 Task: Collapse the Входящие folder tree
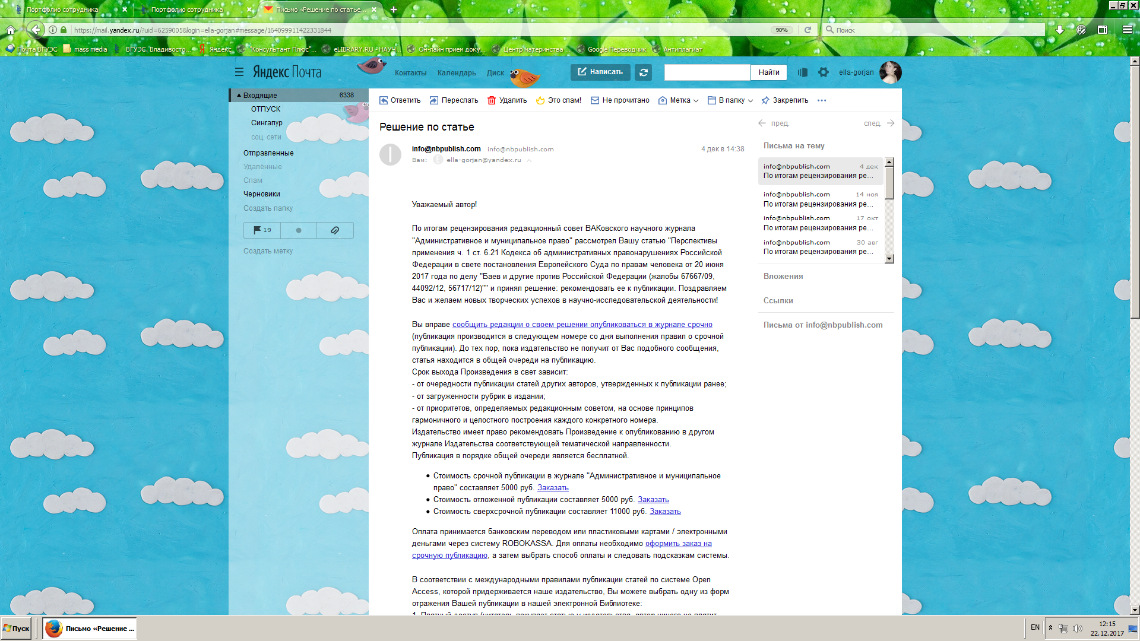(x=239, y=95)
